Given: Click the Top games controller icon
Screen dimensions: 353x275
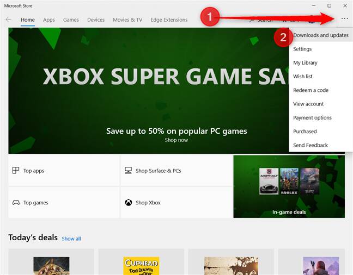Looking at the screenshot, I should pyautogui.click(x=16, y=203).
